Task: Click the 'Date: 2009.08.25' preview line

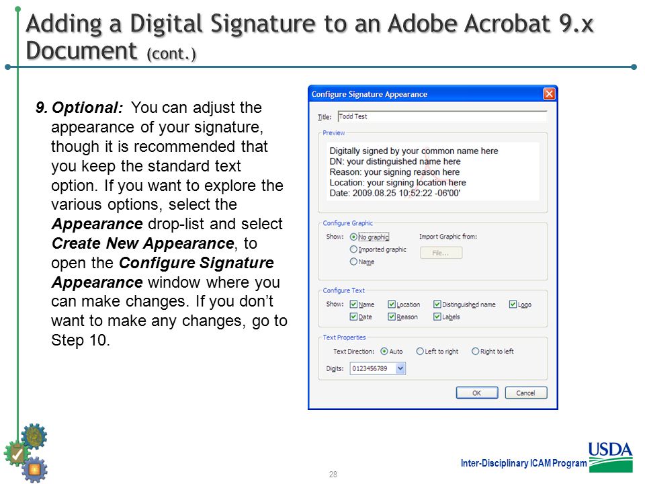Action: [395, 193]
